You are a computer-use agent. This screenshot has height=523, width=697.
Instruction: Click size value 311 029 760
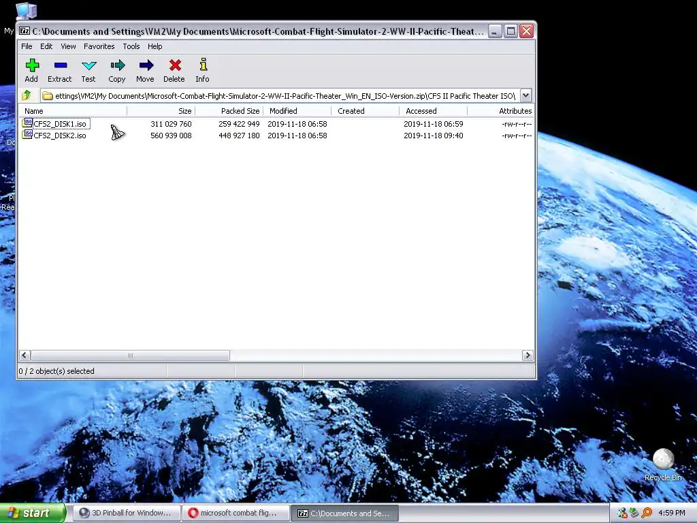(x=171, y=124)
